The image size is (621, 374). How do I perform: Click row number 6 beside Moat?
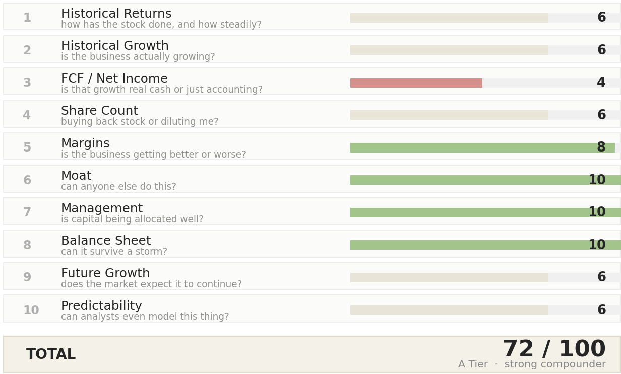[x=27, y=180]
